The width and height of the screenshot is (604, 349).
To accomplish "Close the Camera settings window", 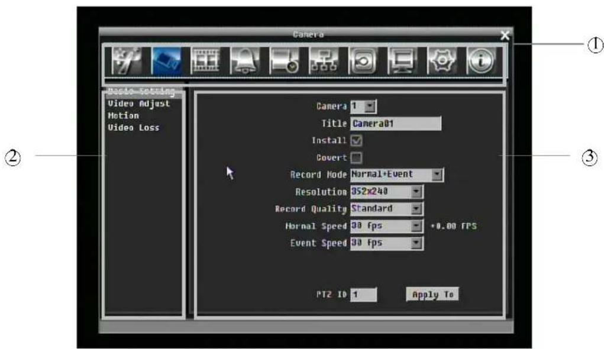I will point(505,35).
